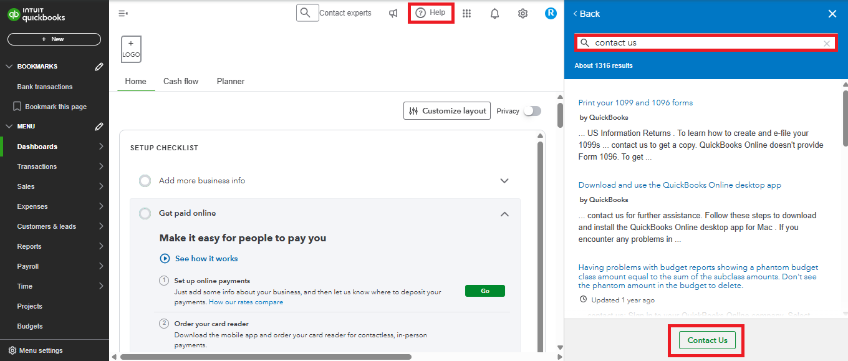
Task: Click the QuickBooks logo icon
Action: click(14, 14)
